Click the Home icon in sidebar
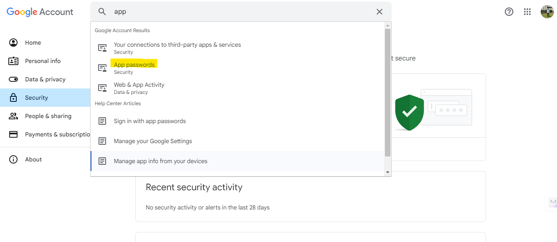This screenshot has height=242, width=557. tap(13, 43)
